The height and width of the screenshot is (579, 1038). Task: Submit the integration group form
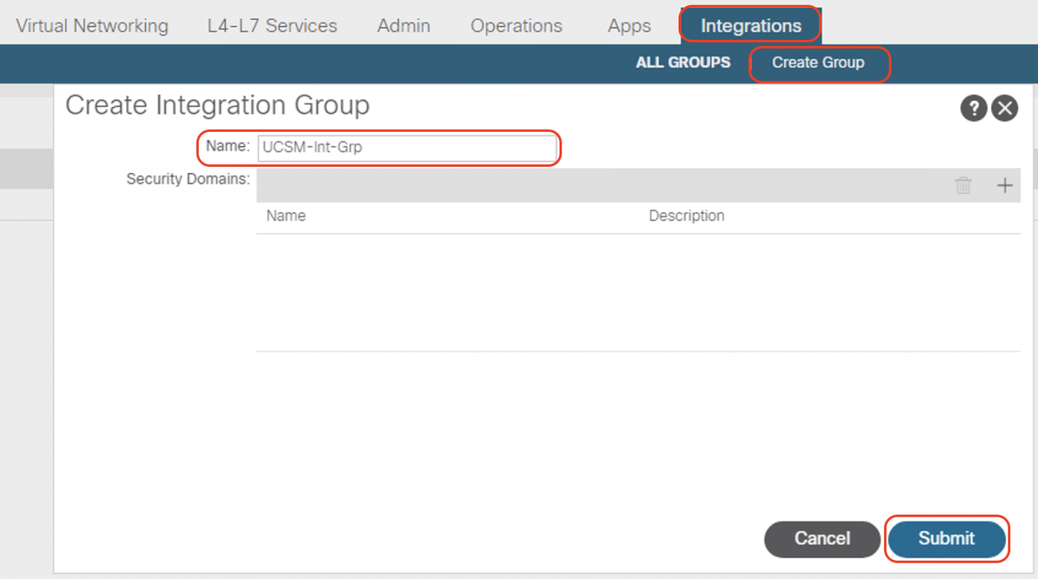coord(946,538)
